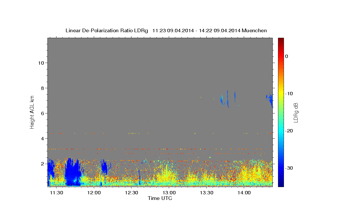Click the colorbar value -10
The width and height of the screenshot is (337, 224).
(x=289, y=94)
